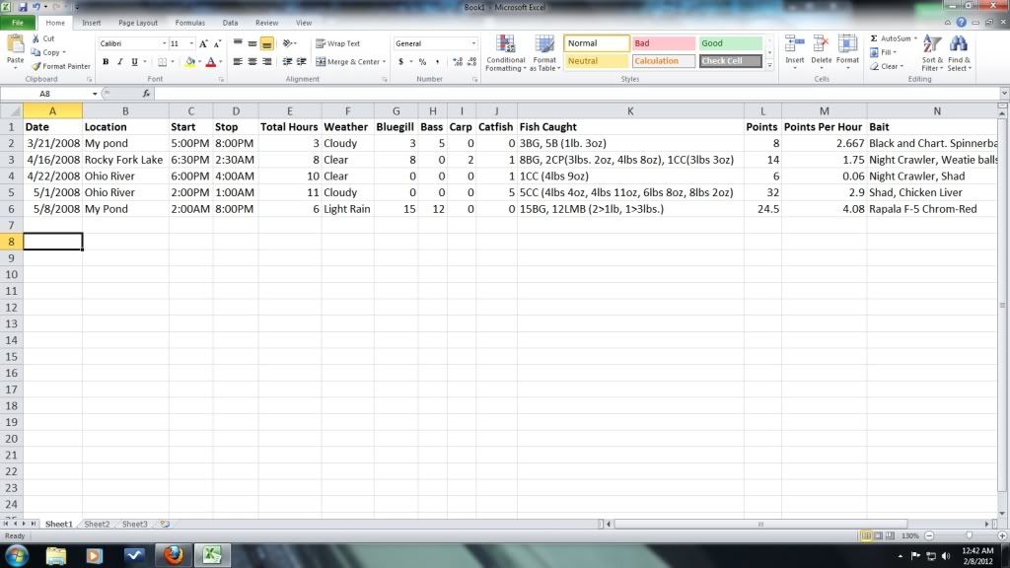Toggle Wrap Text for the cell
The image size is (1010, 568).
[x=337, y=43]
